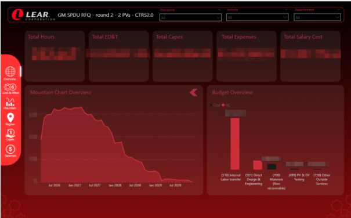Image resolution: width=351 pixels, height=218 pixels.
Task: Click the Jan 2029 axis label
Action: pos(155,186)
